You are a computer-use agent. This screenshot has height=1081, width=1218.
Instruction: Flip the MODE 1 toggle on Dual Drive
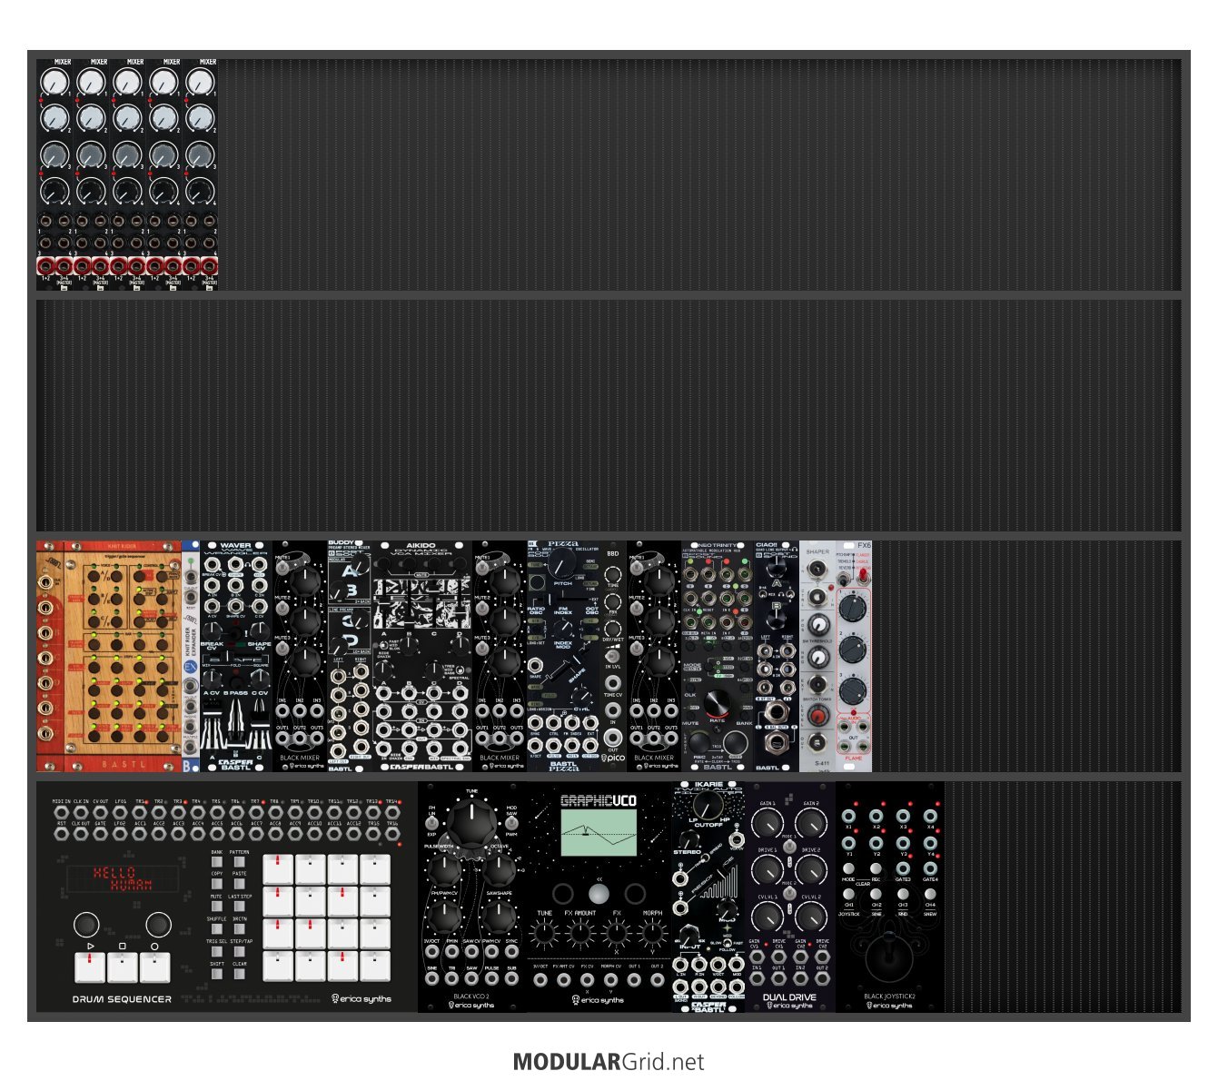pyautogui.click(x=789, y=846)
